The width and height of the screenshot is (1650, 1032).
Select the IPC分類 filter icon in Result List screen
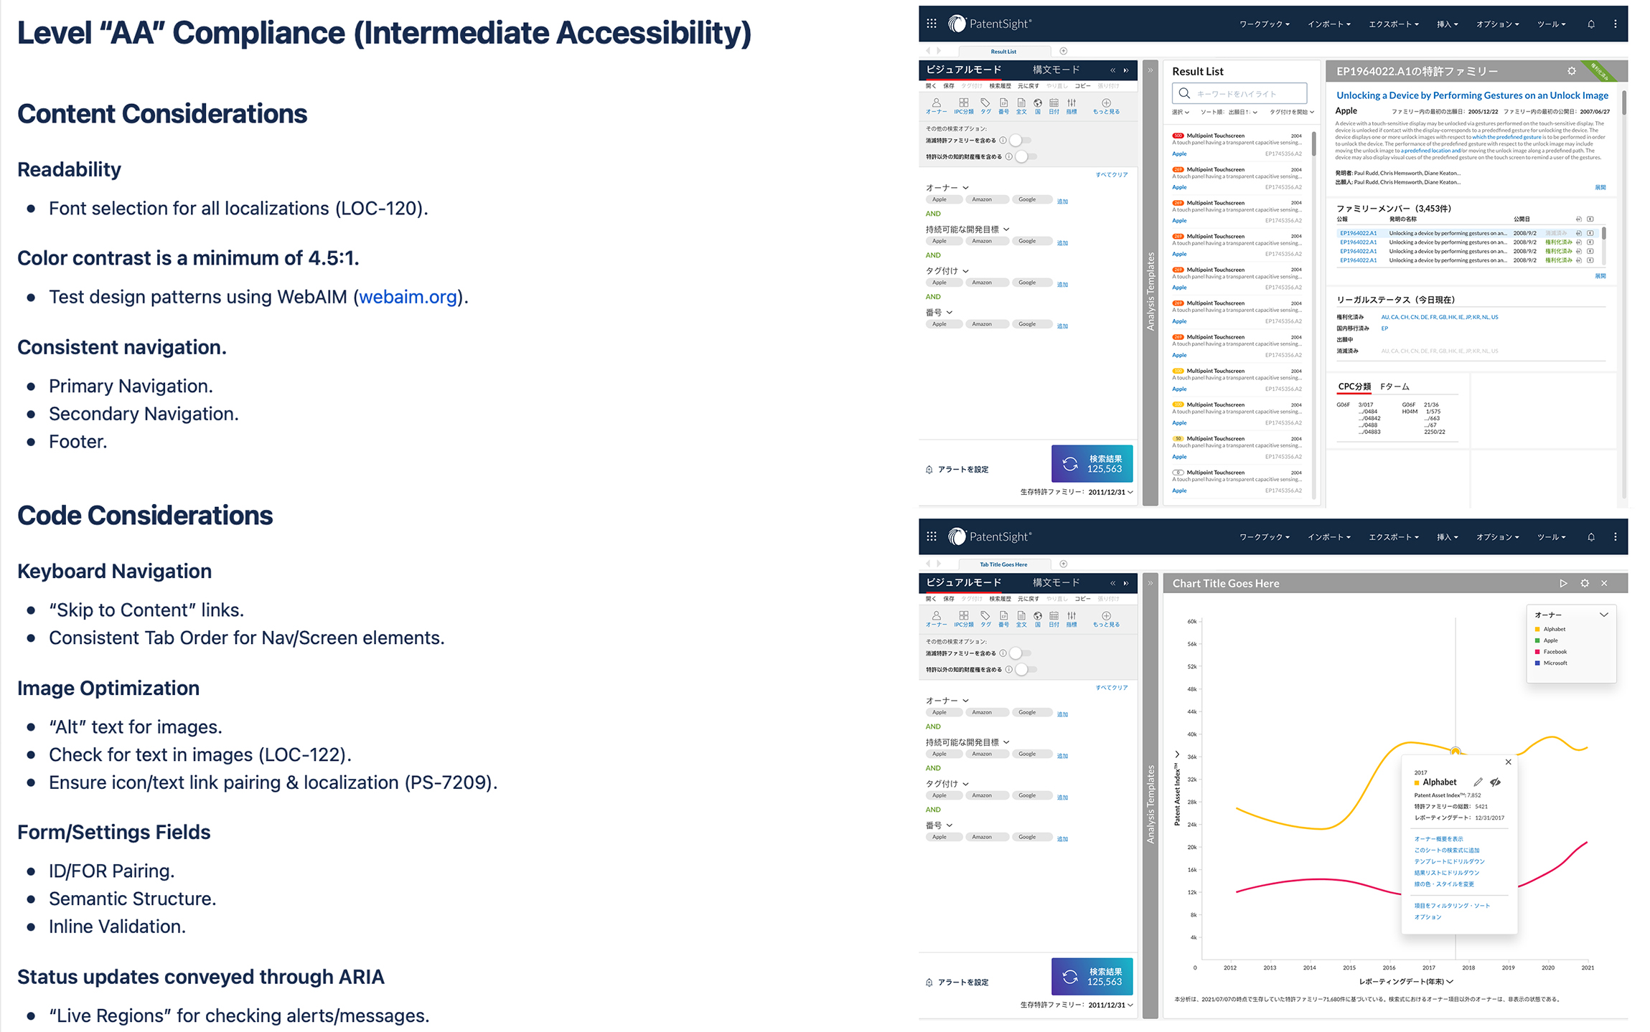click(x=963, y=106)
